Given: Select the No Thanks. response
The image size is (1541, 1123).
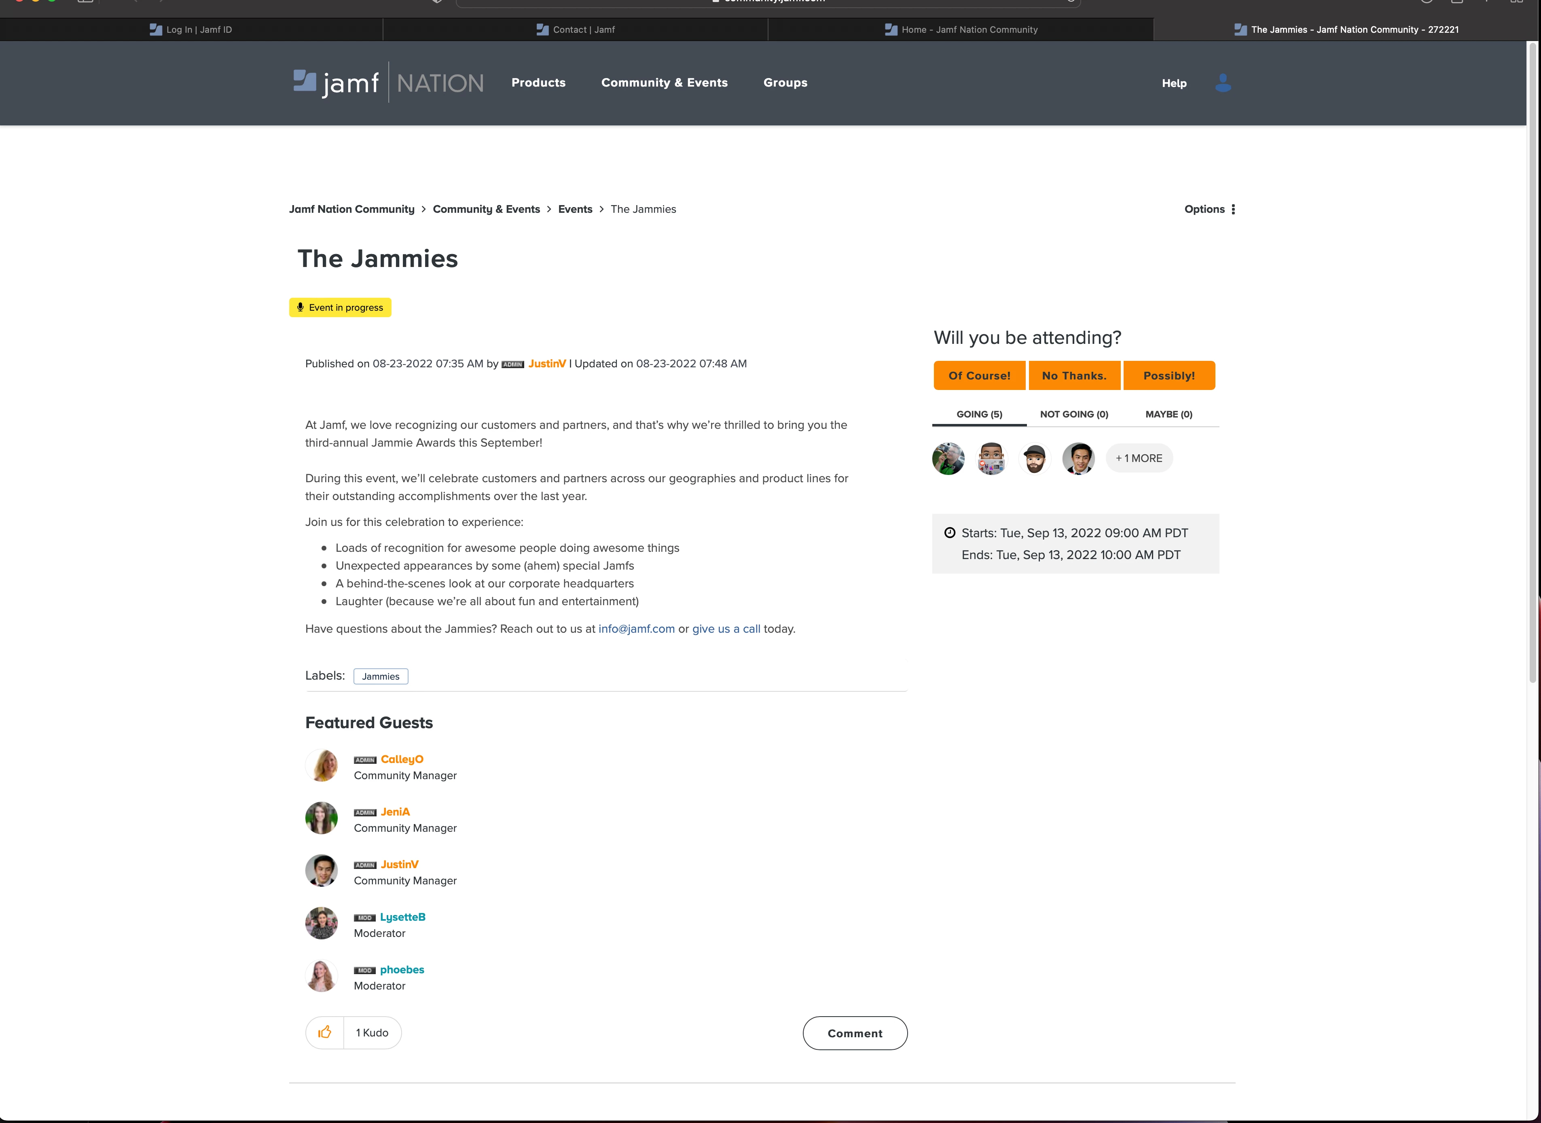Looking at the screenshot, I should pyautogui.click(x=1073, y=376).
